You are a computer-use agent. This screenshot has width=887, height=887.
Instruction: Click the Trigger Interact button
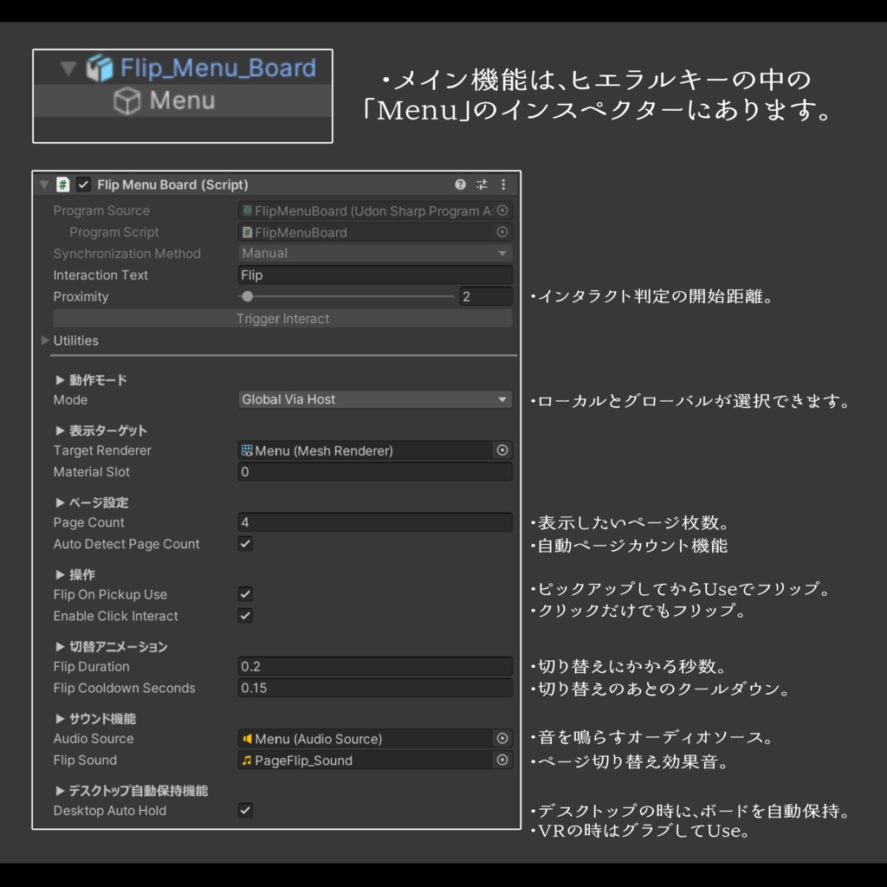pos(282,318)
